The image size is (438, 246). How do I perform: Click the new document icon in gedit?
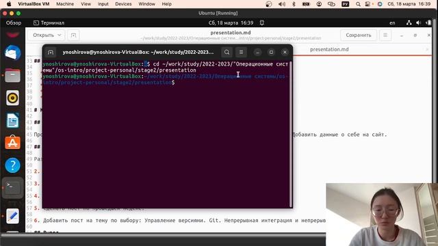pos(73,35)
